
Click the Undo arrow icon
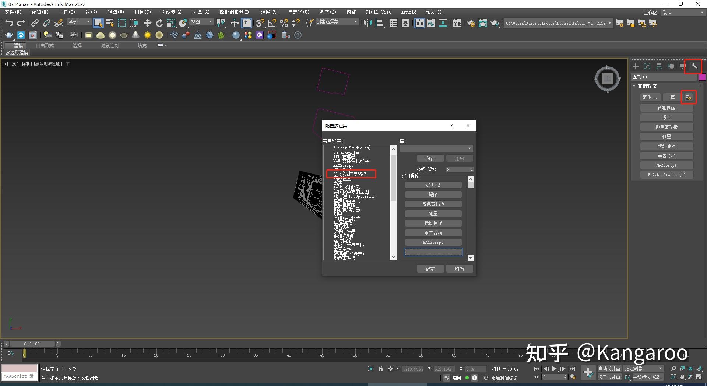coord(9,23)
